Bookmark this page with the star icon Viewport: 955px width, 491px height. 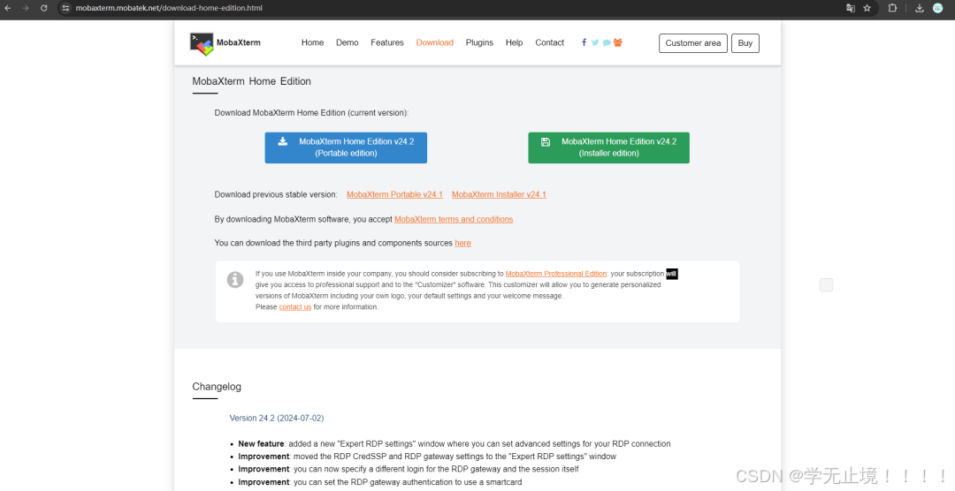[x=867, y=8]
